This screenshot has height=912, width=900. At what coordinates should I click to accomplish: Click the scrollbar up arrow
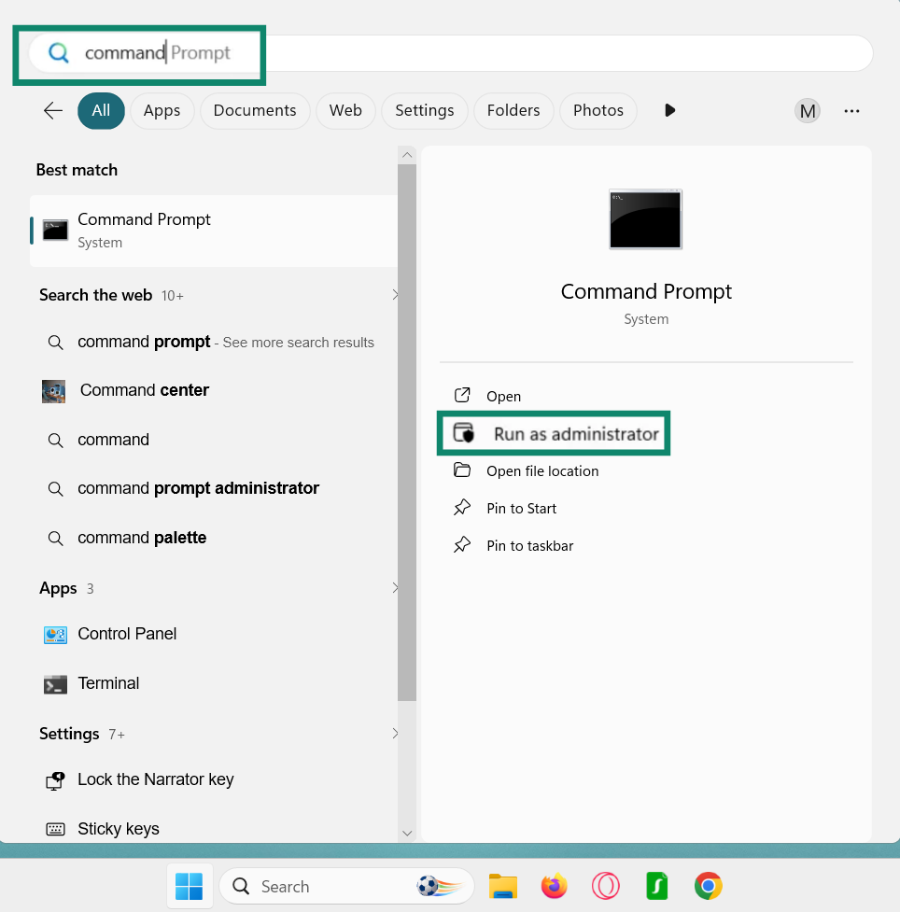[407, 155]
